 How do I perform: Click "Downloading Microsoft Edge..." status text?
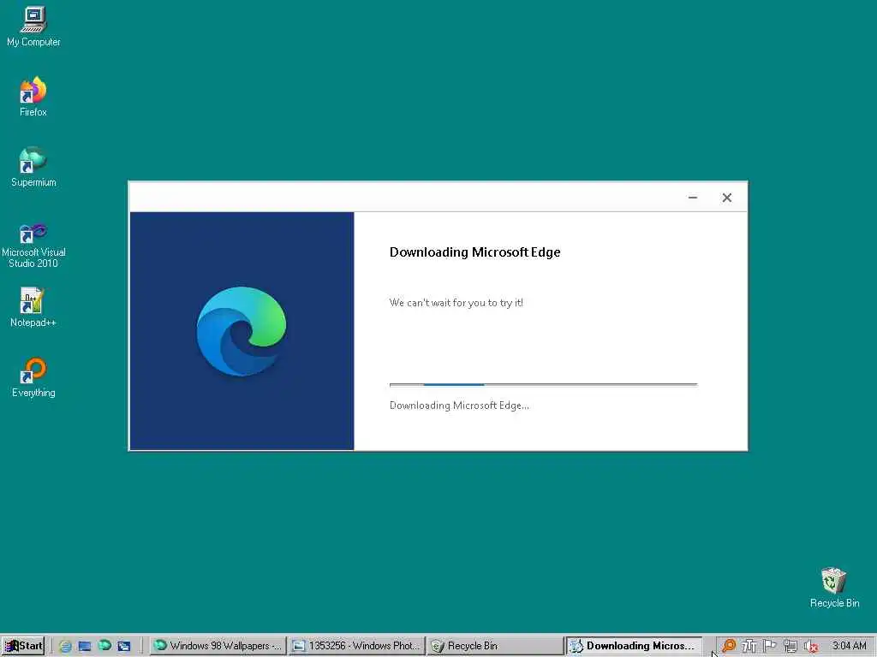point(459,405)
